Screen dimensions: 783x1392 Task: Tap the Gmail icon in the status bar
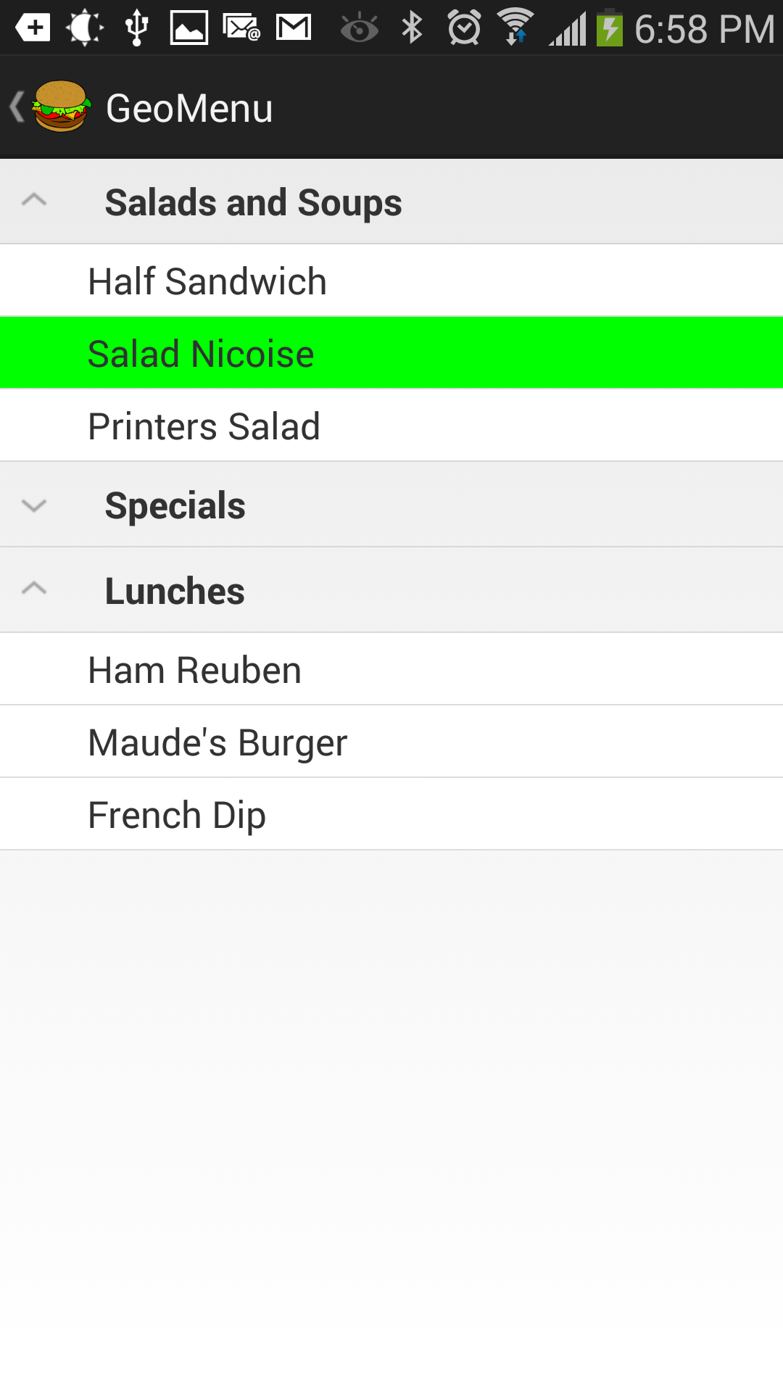[x=294, y=28]
